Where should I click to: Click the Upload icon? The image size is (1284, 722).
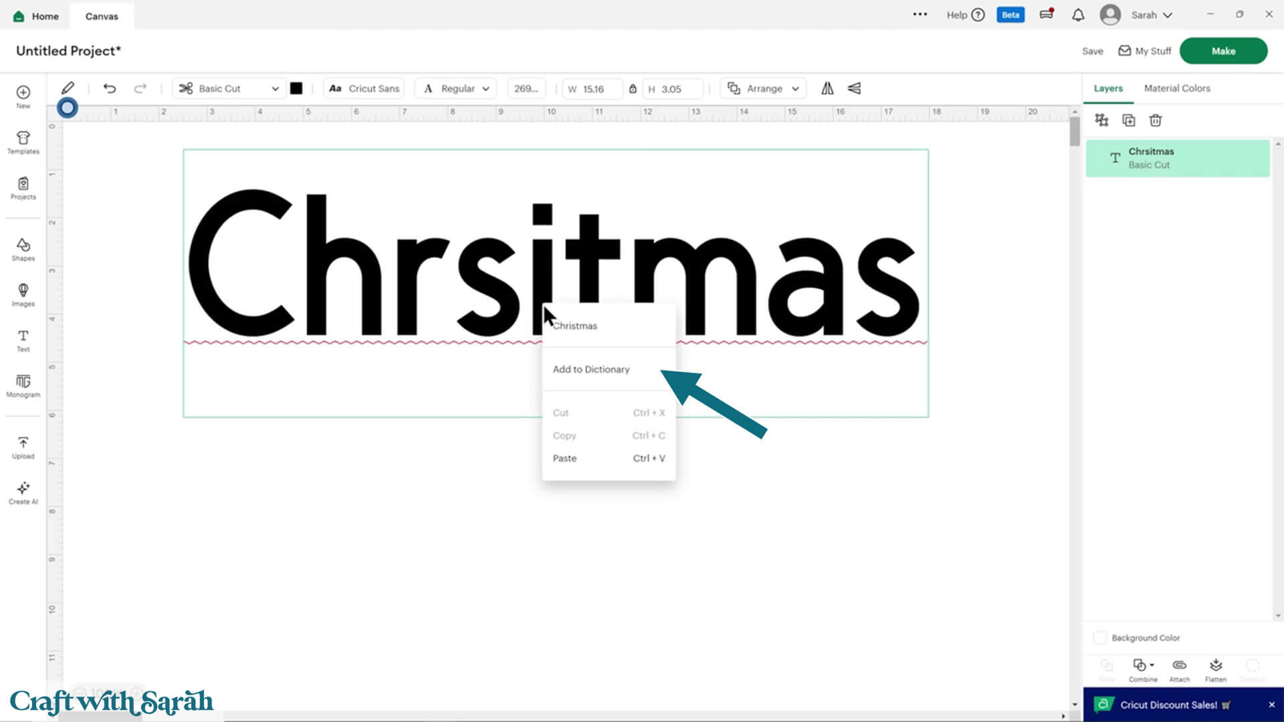click(x=23, y=447)
